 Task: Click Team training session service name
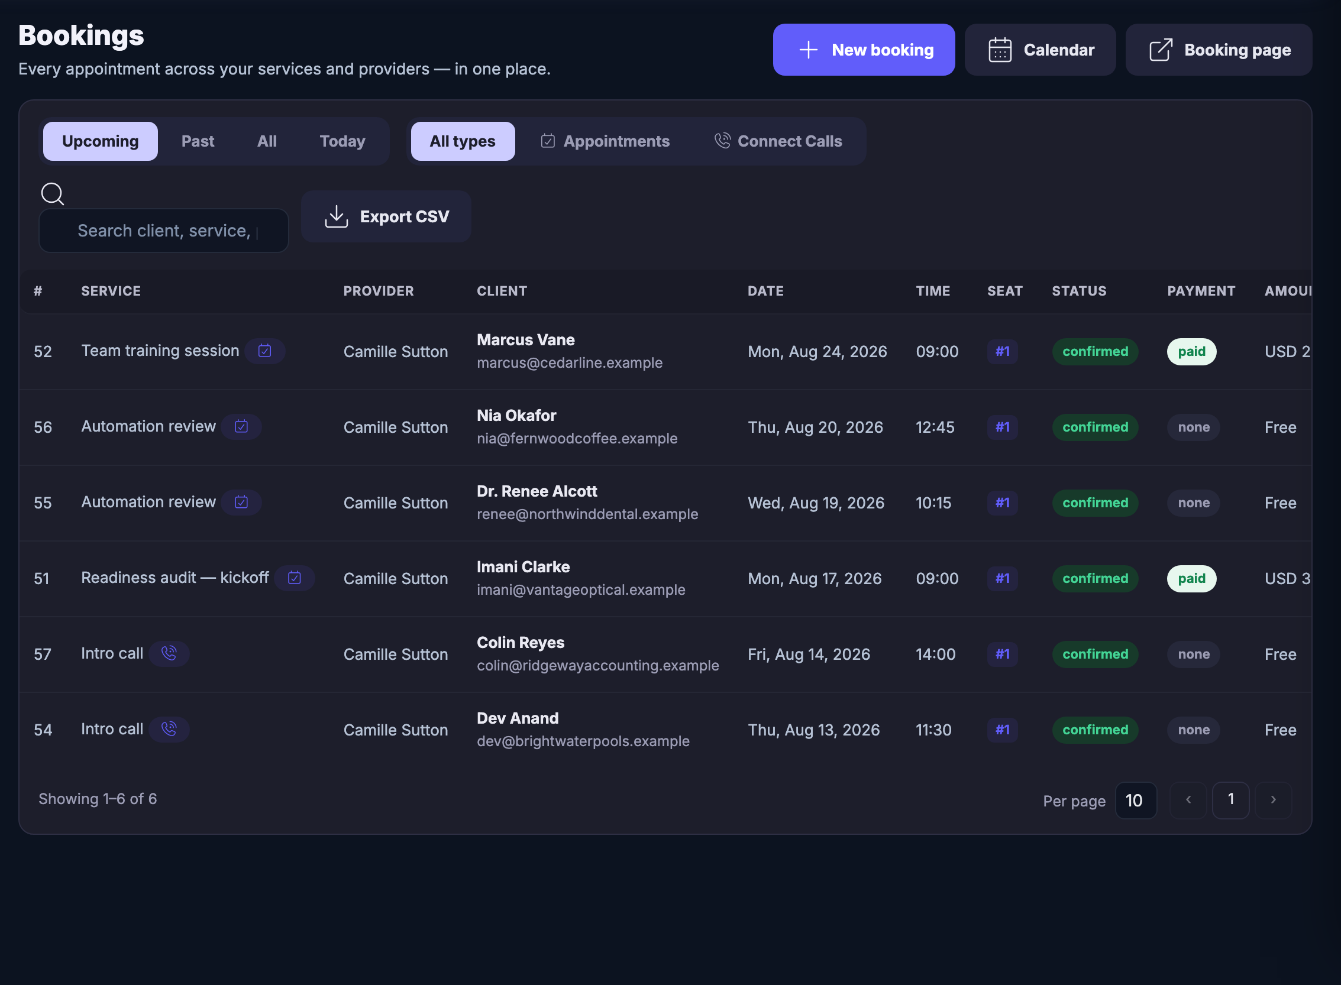[160, 351]
